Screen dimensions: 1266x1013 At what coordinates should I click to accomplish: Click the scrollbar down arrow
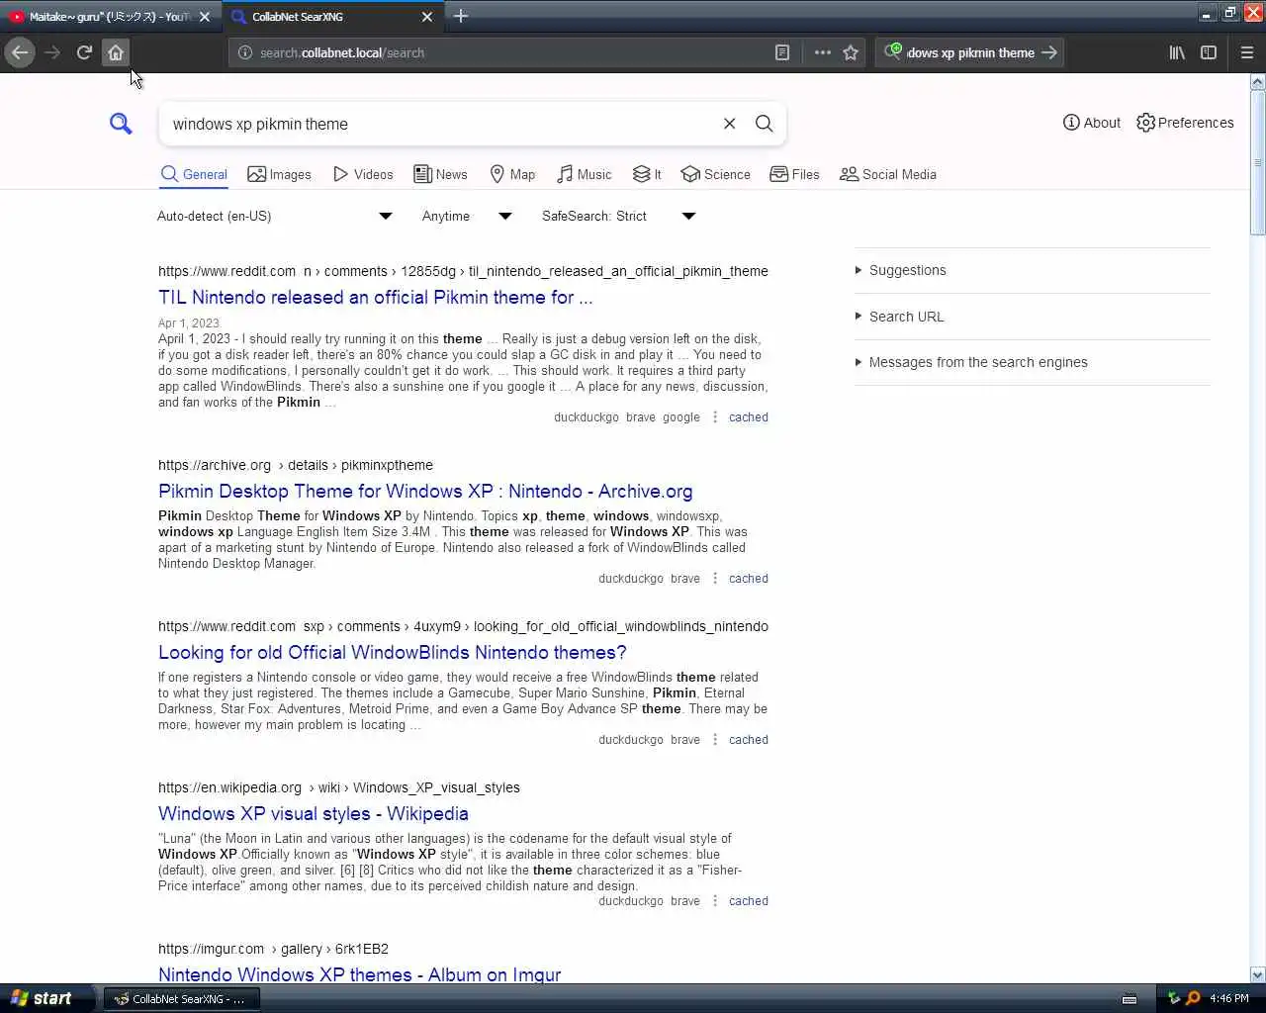(x=1257, y=974)
